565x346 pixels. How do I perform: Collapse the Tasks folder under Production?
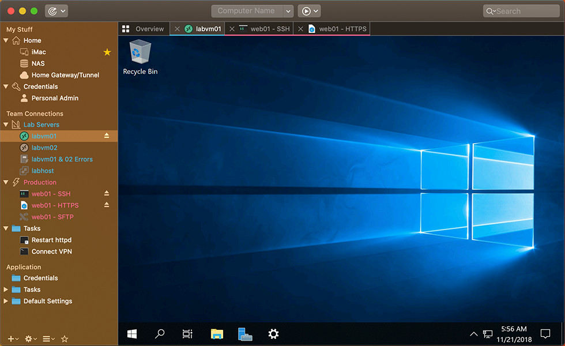6,228
